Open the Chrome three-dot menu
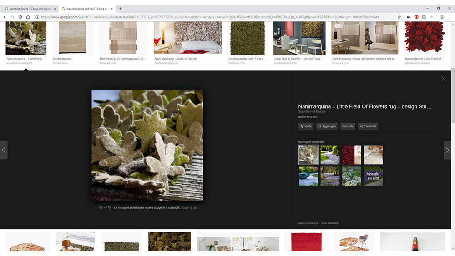The height and width of the screenshot is (256, 455). pos(450,17)
